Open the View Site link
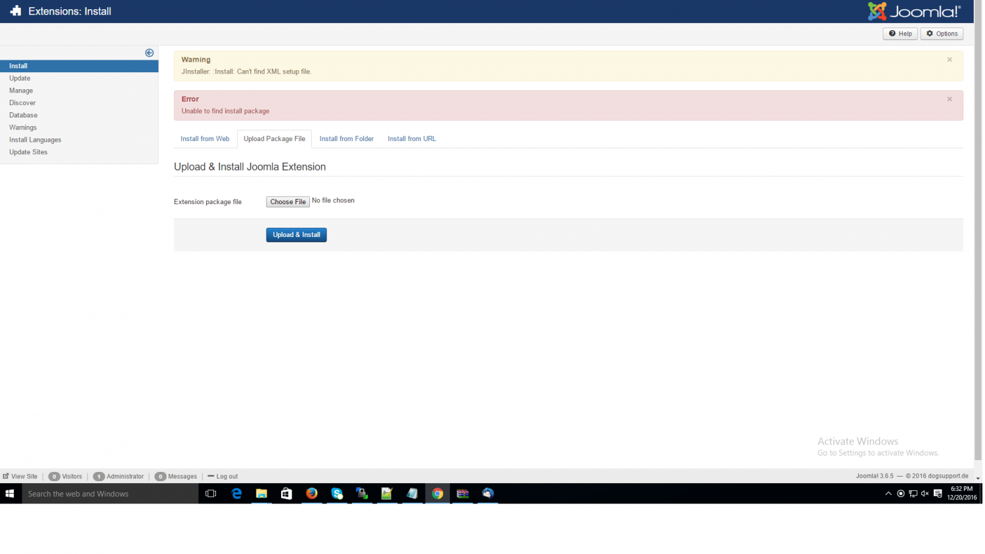985x554 pixels. tap(20, 477)
